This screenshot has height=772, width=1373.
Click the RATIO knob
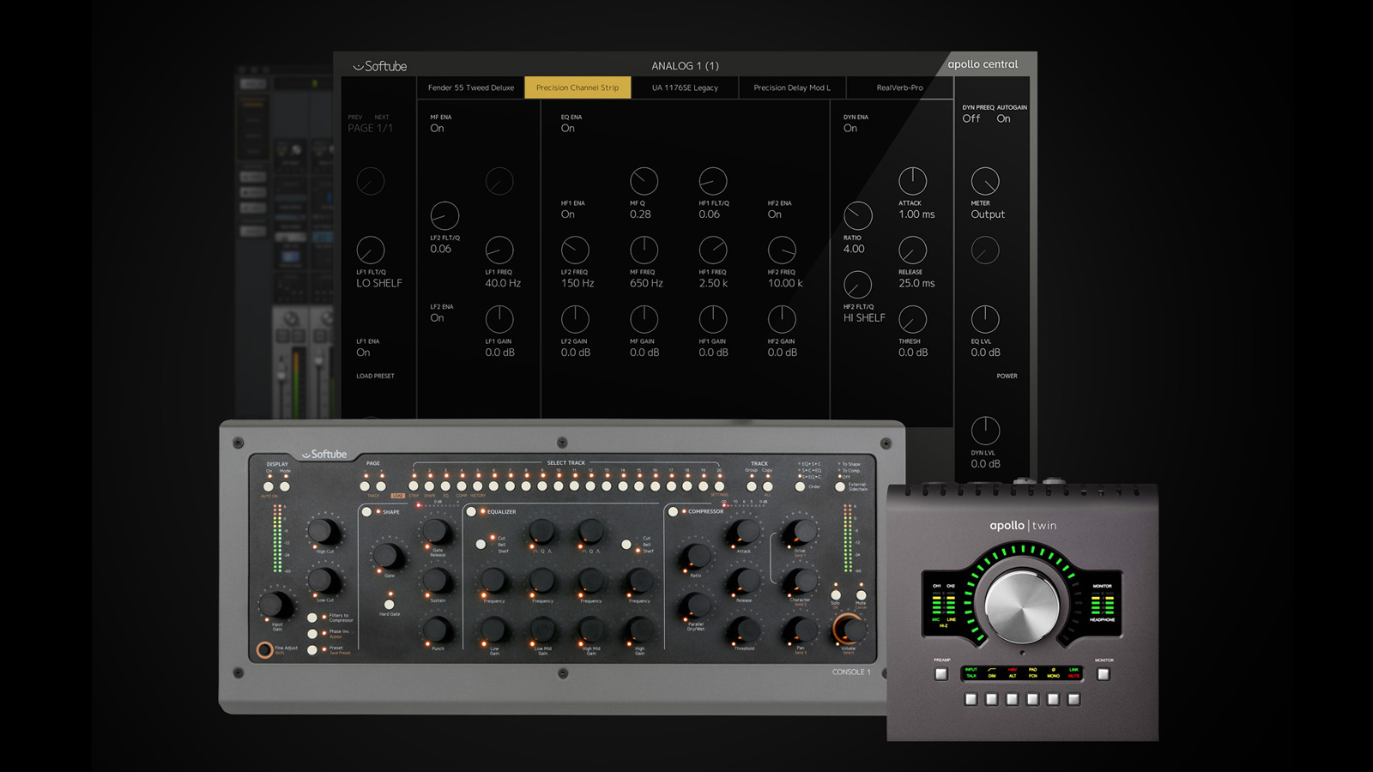858,215
